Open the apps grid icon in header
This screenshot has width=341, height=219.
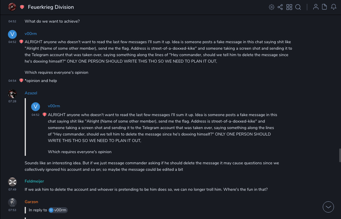tap(289, 7)
